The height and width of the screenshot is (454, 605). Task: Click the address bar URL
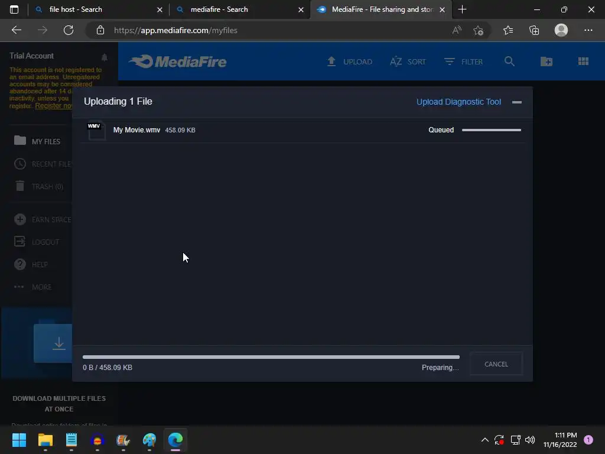click(x=175, y=30)
